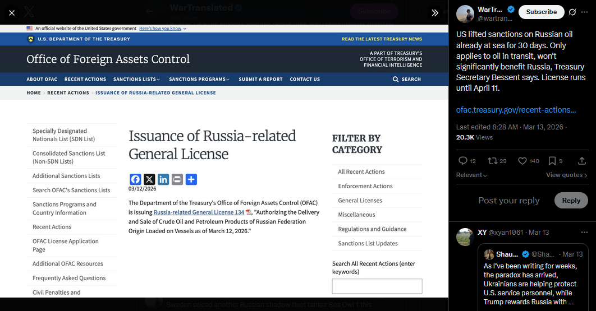Collapse the side panel with the double-chevron icon
This screenshot has width=596, height=311.
435,13
